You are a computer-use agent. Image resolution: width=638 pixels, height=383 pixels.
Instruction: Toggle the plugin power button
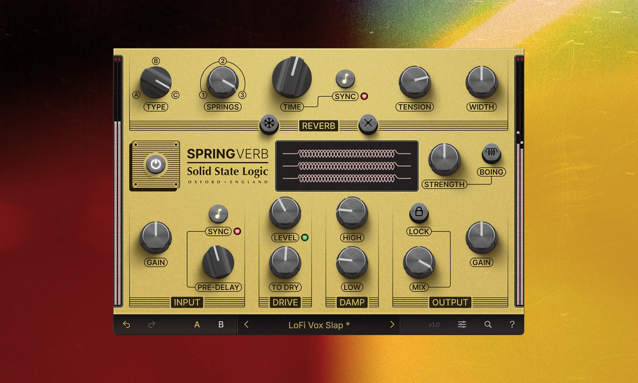156,165
